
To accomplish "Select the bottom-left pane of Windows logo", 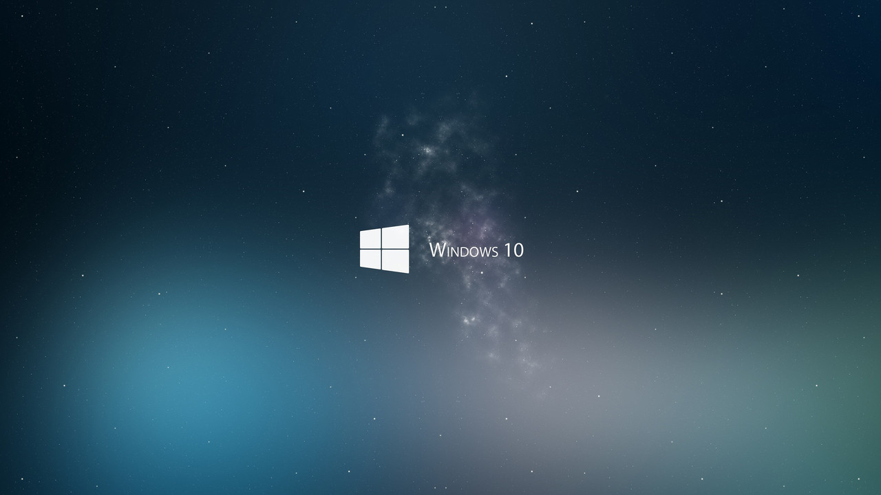I will click(x=370, y=259).
